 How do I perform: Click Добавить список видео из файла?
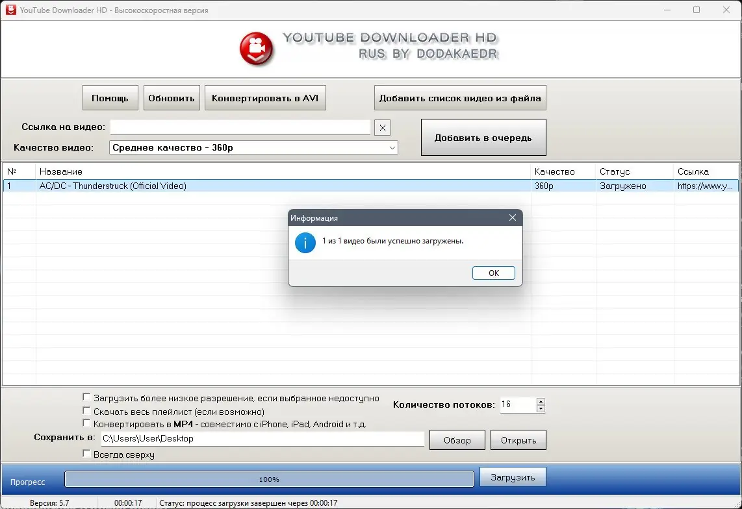460,98
